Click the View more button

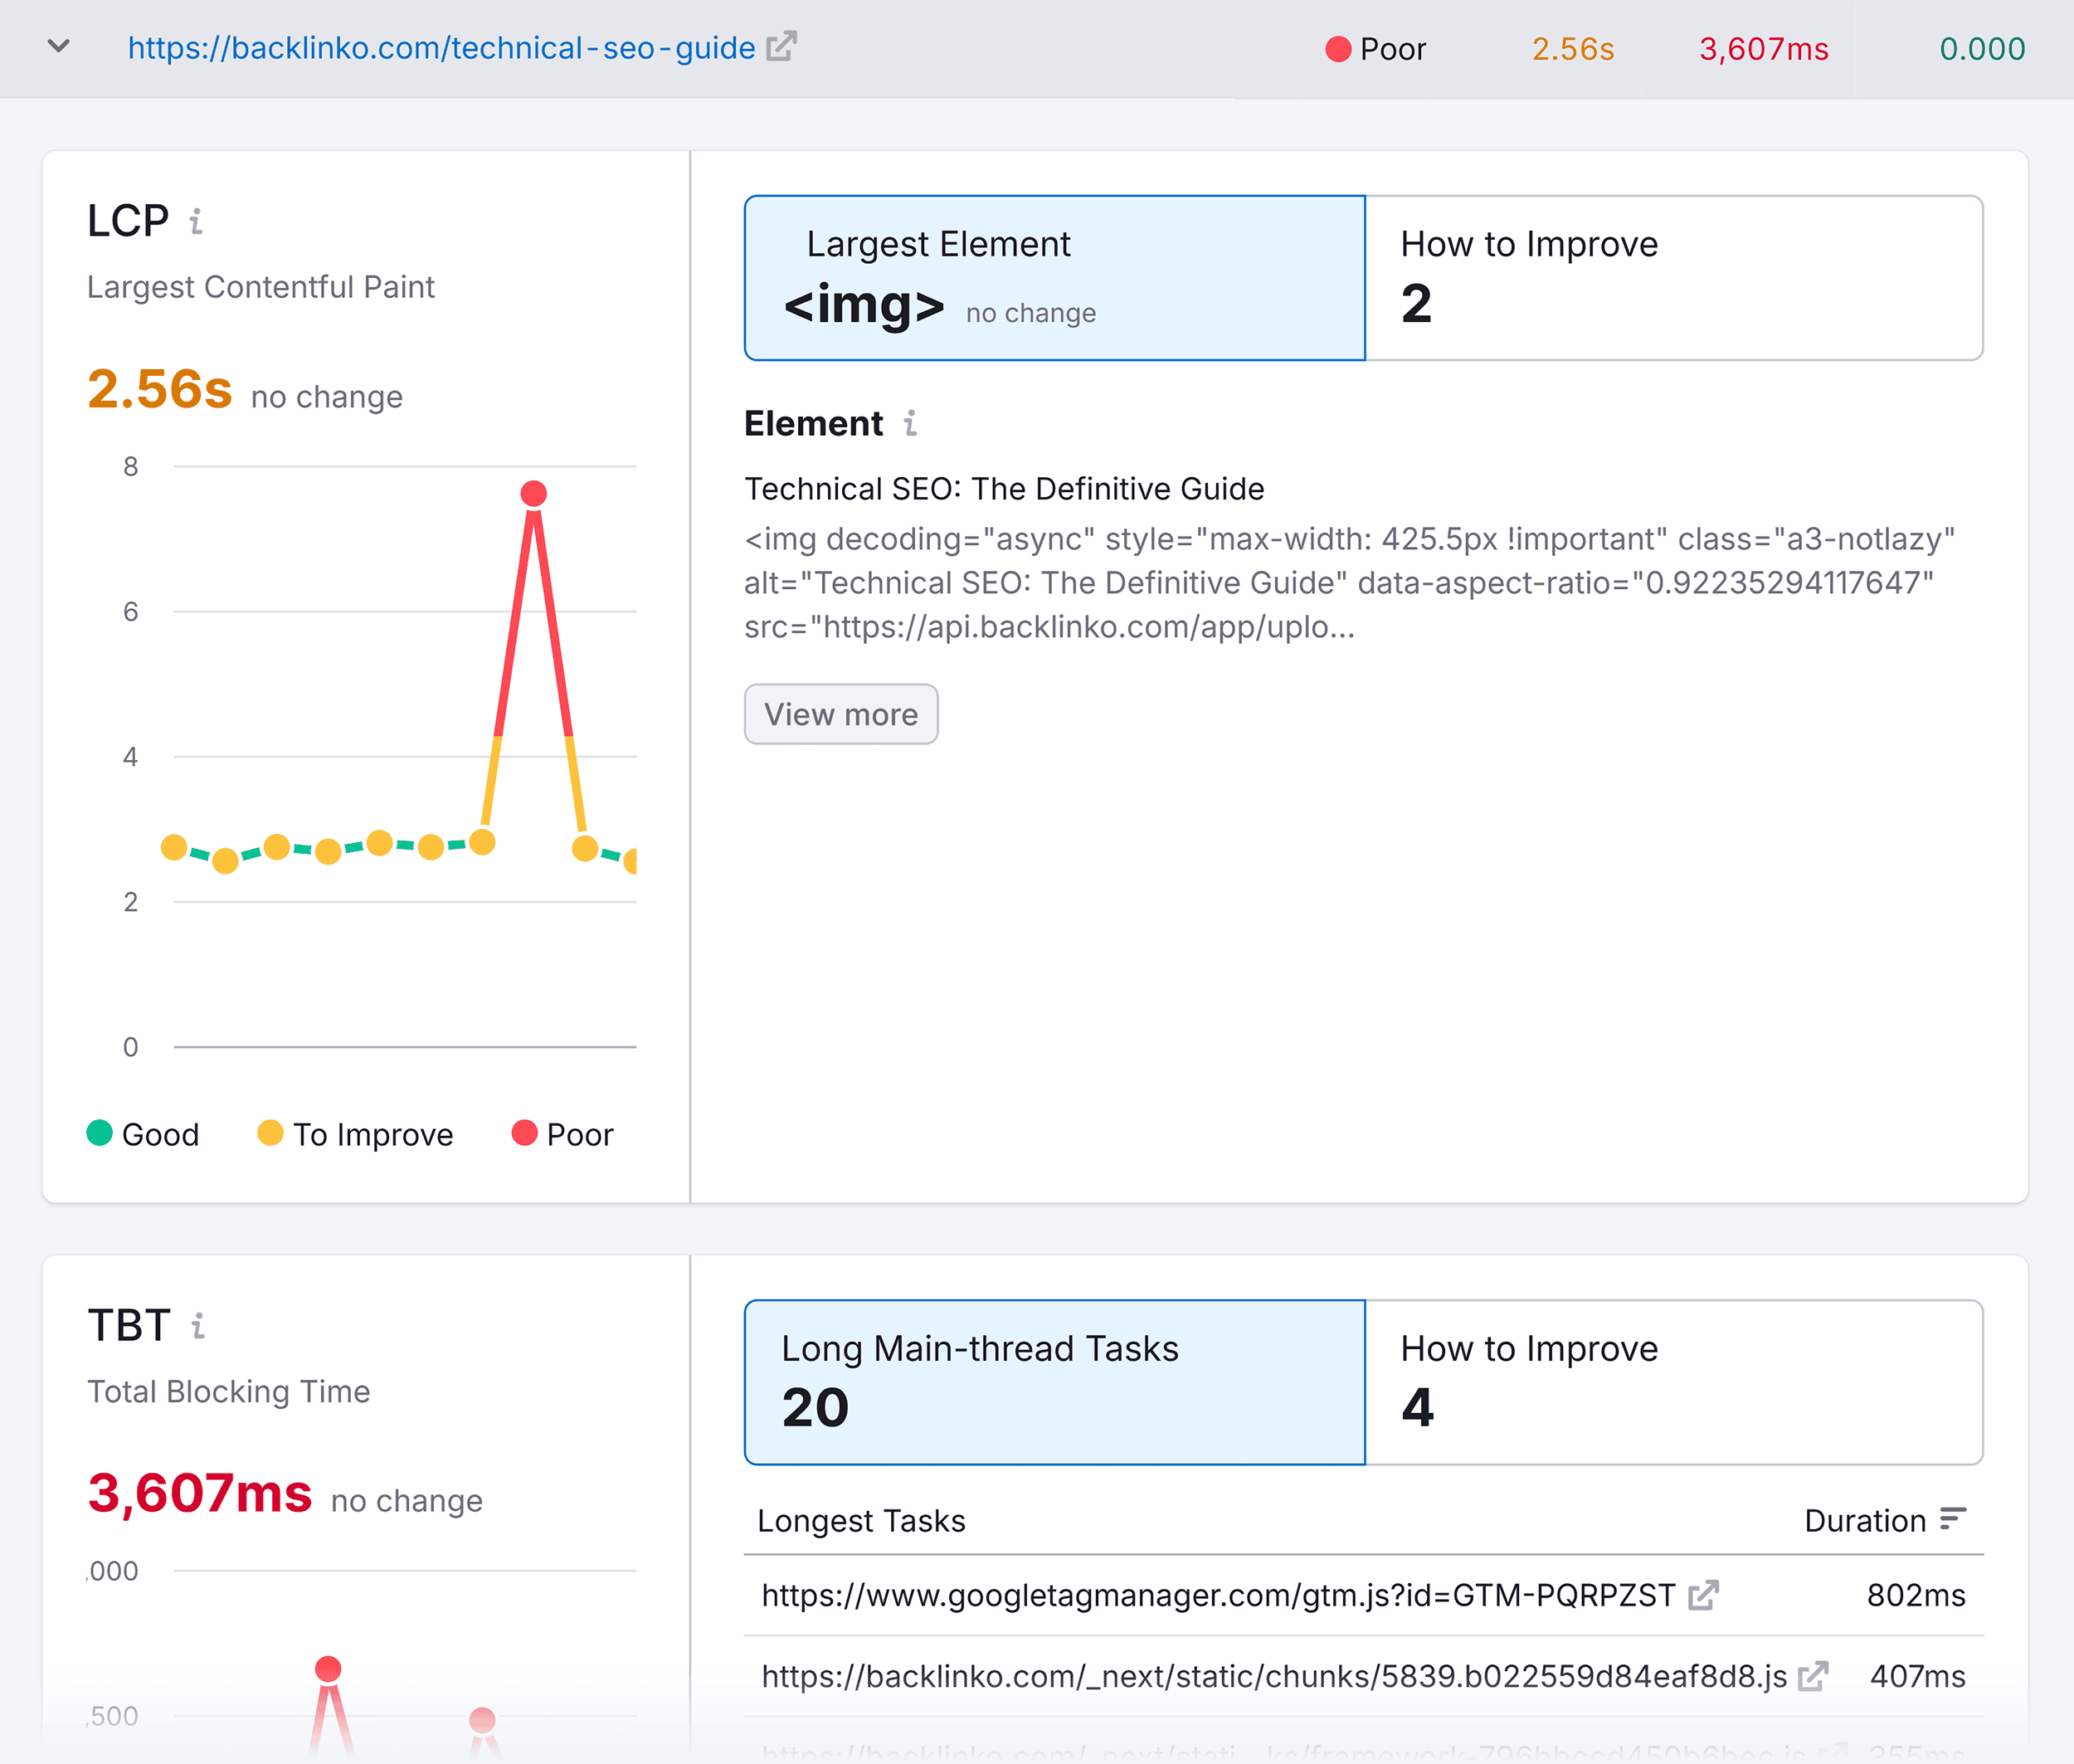pos(841,714)
